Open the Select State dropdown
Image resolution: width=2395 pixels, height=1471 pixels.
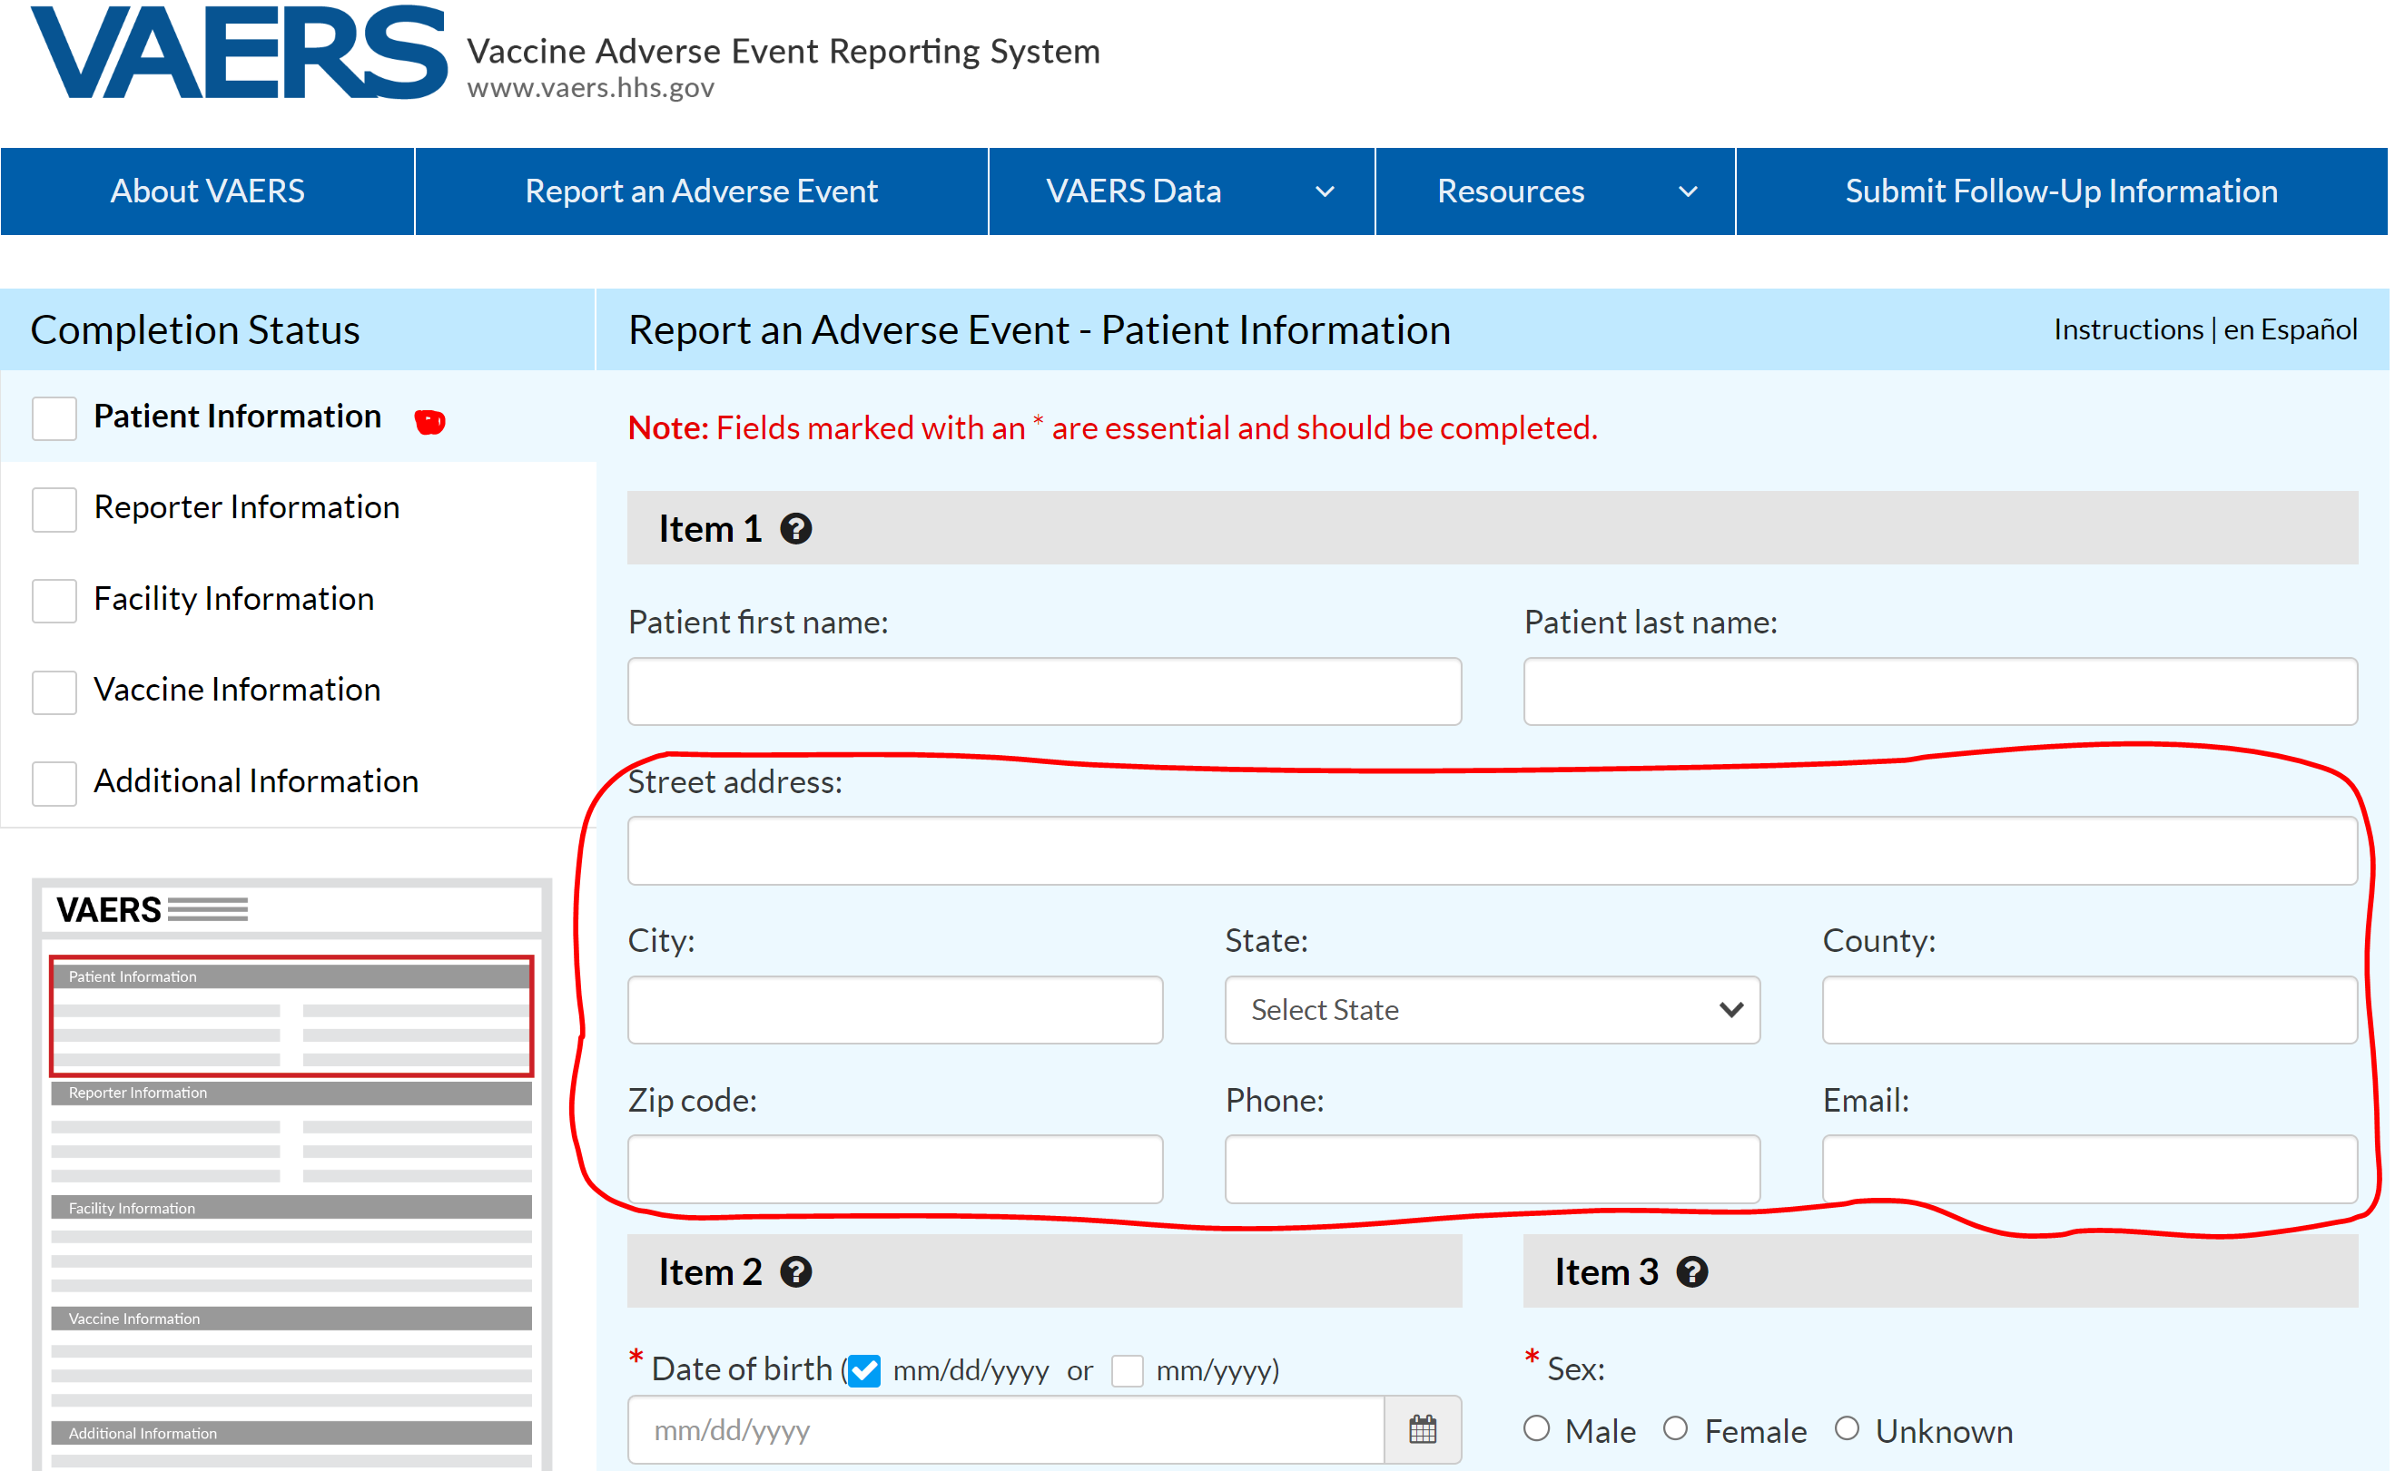click(1492, 1010)
